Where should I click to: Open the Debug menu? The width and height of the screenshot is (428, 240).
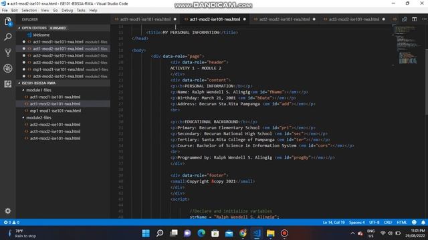67,11
